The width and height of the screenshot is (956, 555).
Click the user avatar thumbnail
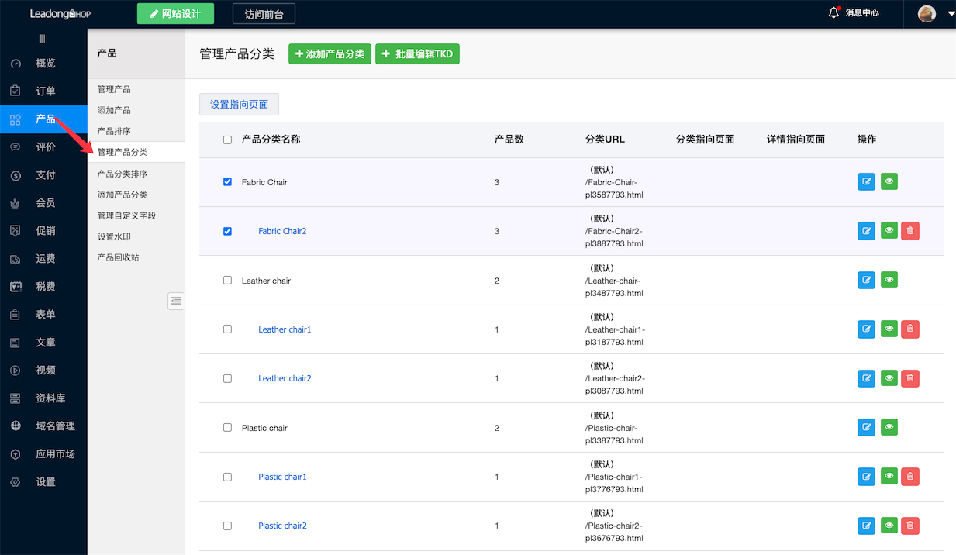tap(926, 13)
